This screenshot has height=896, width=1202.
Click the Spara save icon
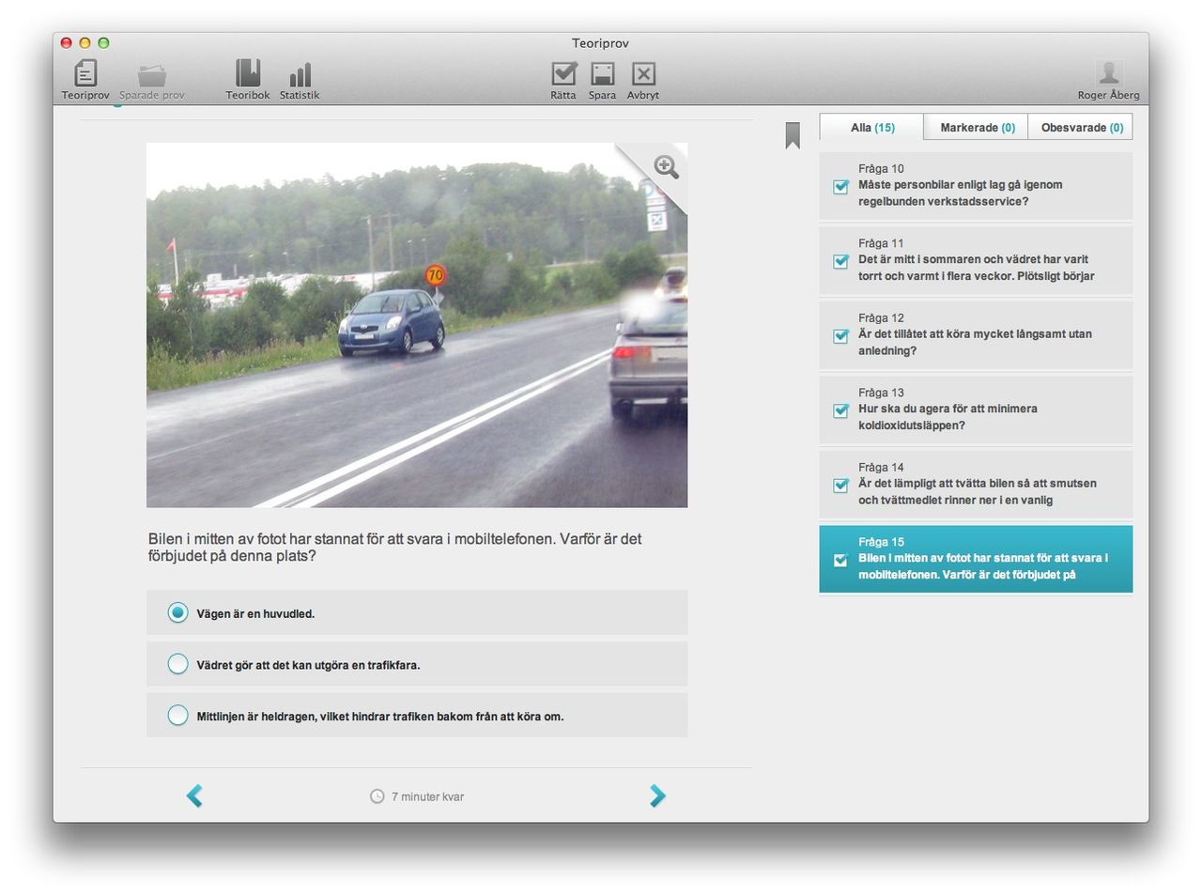(602, 74)
